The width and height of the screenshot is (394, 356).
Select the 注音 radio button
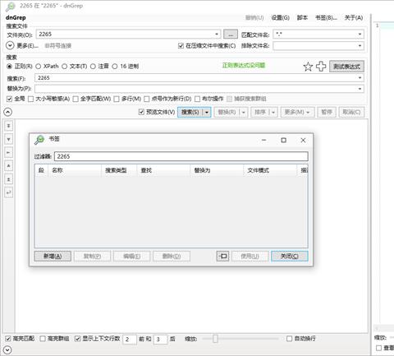[93, 67]
